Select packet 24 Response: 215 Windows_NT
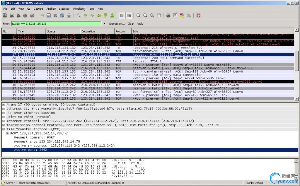Image resolution: width=300 pixels, height=186 pixels. tap(148, 48)
